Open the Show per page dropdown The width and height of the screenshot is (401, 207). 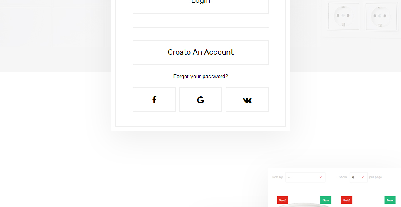[x=359, y=177]
